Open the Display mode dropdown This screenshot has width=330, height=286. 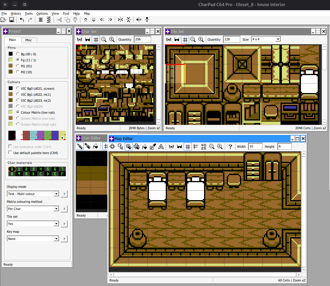(56, 194)
